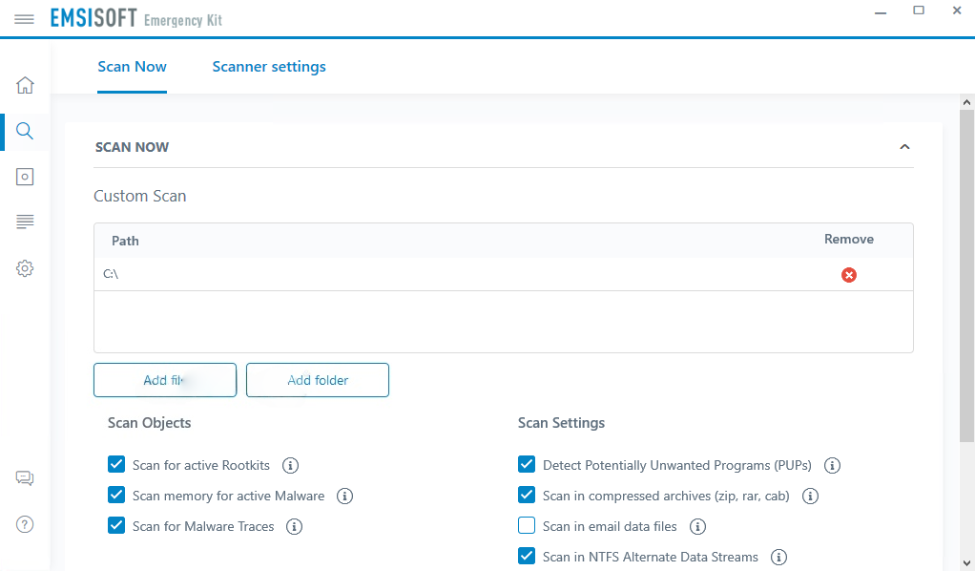The height and width of the screenshot is (571, 975).
Task: Uncheck Scan memory for active Malware
Action: pyautogui.click(x=116, y=495)
